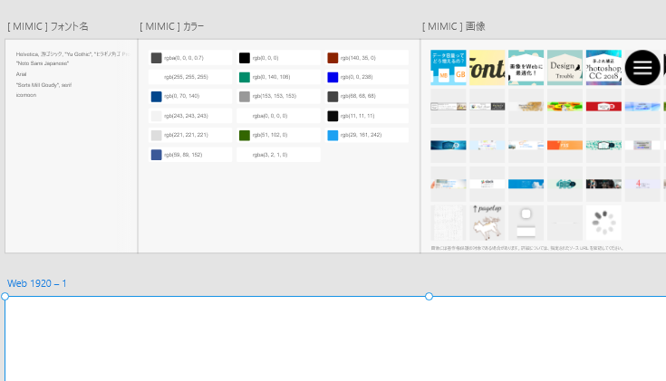
Task: Click the dark green rgb(51, 102, 0) swatch
Action: tap(245, 135)
